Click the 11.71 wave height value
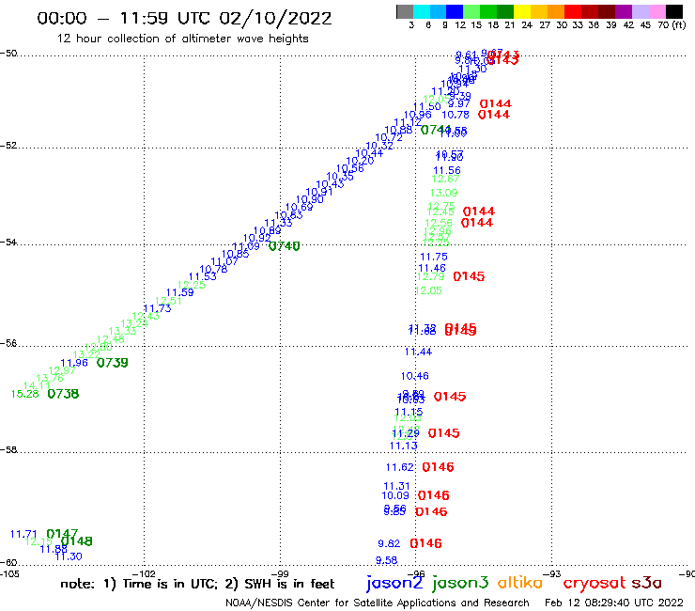Screen dimensions: 695x611 point(23,534)
